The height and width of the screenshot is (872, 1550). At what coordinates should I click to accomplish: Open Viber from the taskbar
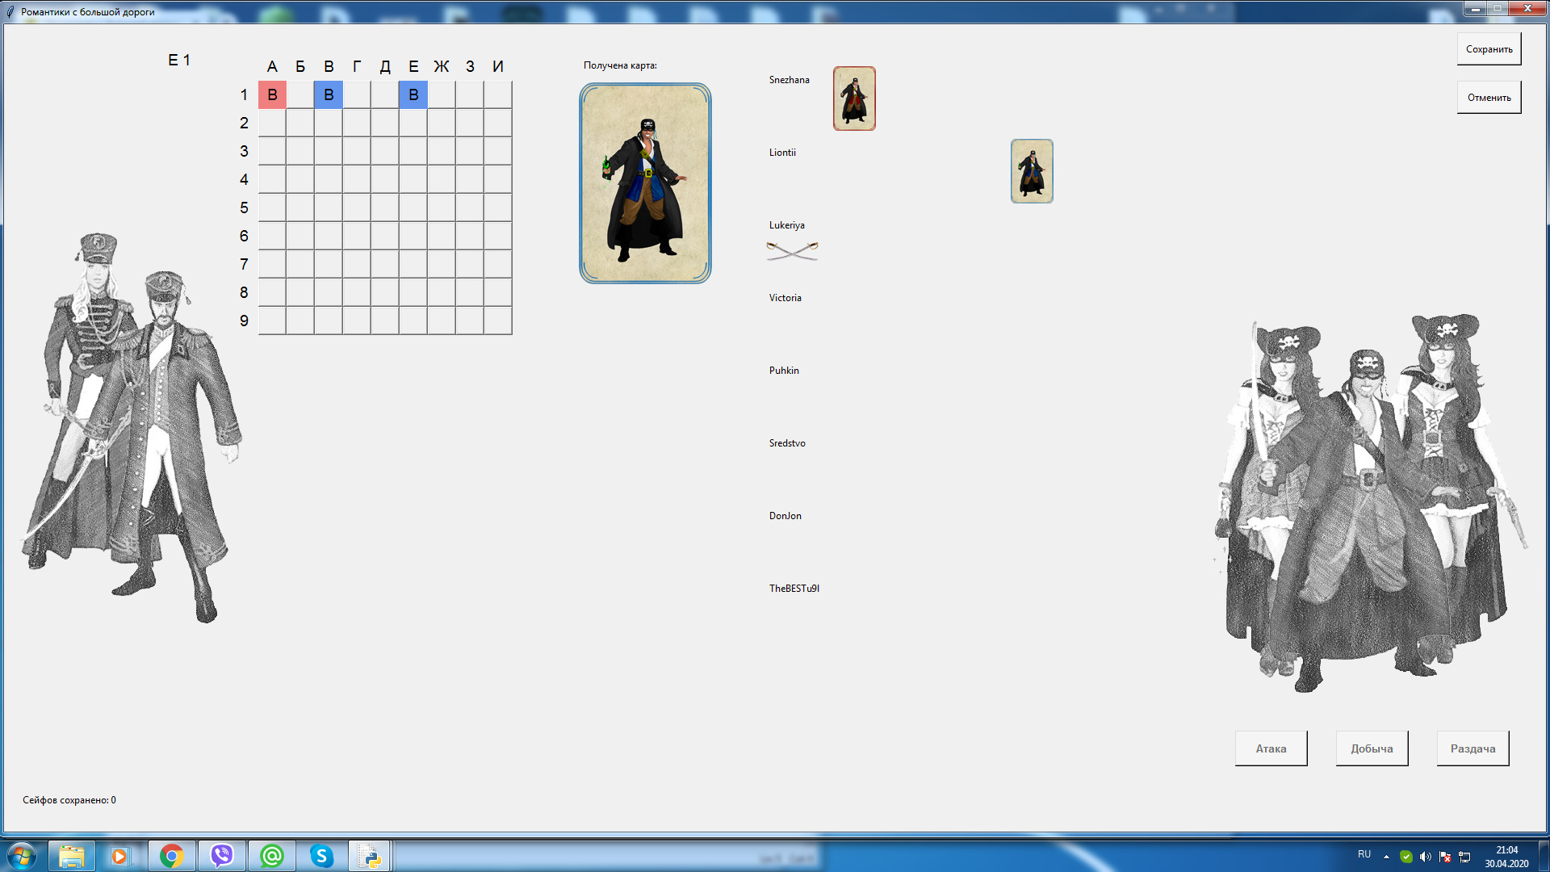(221, 856)
